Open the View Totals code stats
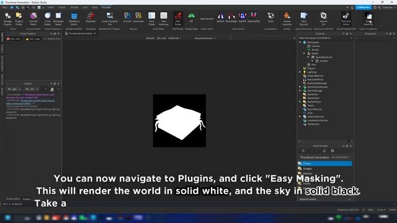The height and width of the screenshot is (223, 397). coord(151,19)
